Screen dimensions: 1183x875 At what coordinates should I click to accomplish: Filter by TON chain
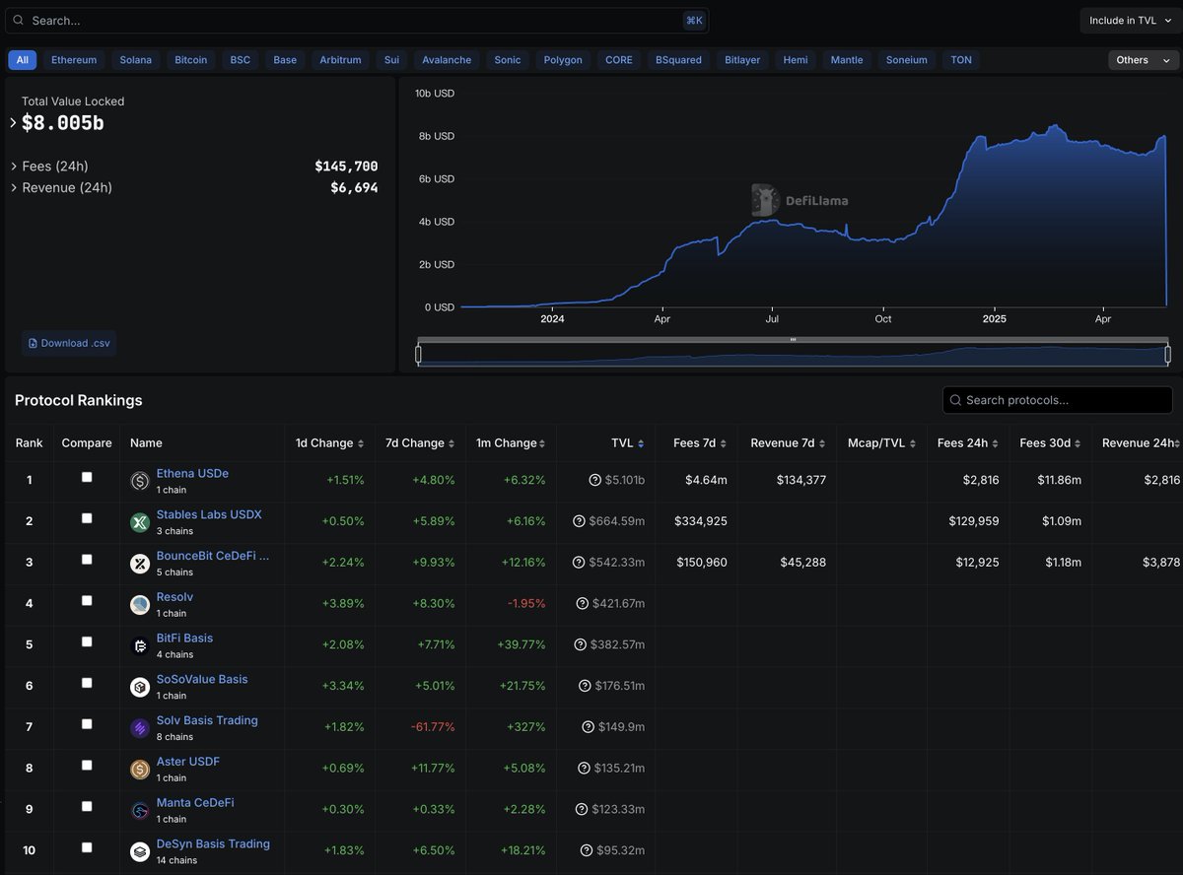tap(961, 60)
